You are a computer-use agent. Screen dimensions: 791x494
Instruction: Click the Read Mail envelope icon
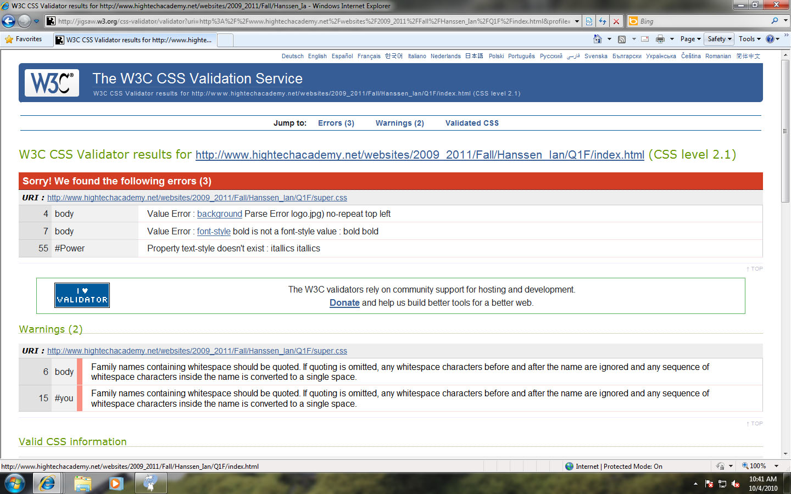point(645,39)
